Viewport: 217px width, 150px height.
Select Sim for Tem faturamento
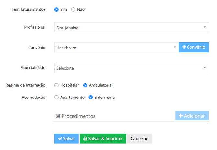point(56,9)
